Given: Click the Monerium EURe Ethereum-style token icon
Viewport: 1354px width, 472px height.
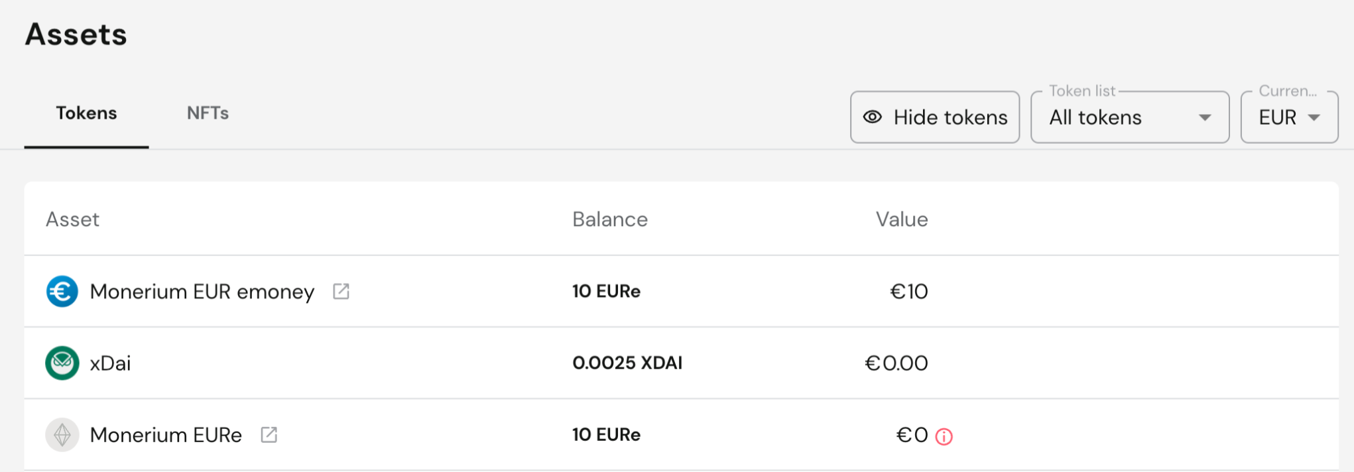Looking at the screenshot, I should 62,435.
